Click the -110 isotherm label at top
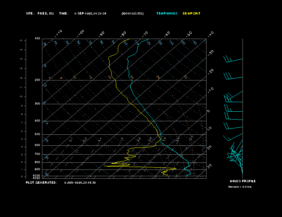282x217 pixels. (x=58, y=34)
